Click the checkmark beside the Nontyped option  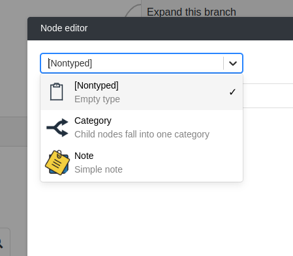point(232,92)
